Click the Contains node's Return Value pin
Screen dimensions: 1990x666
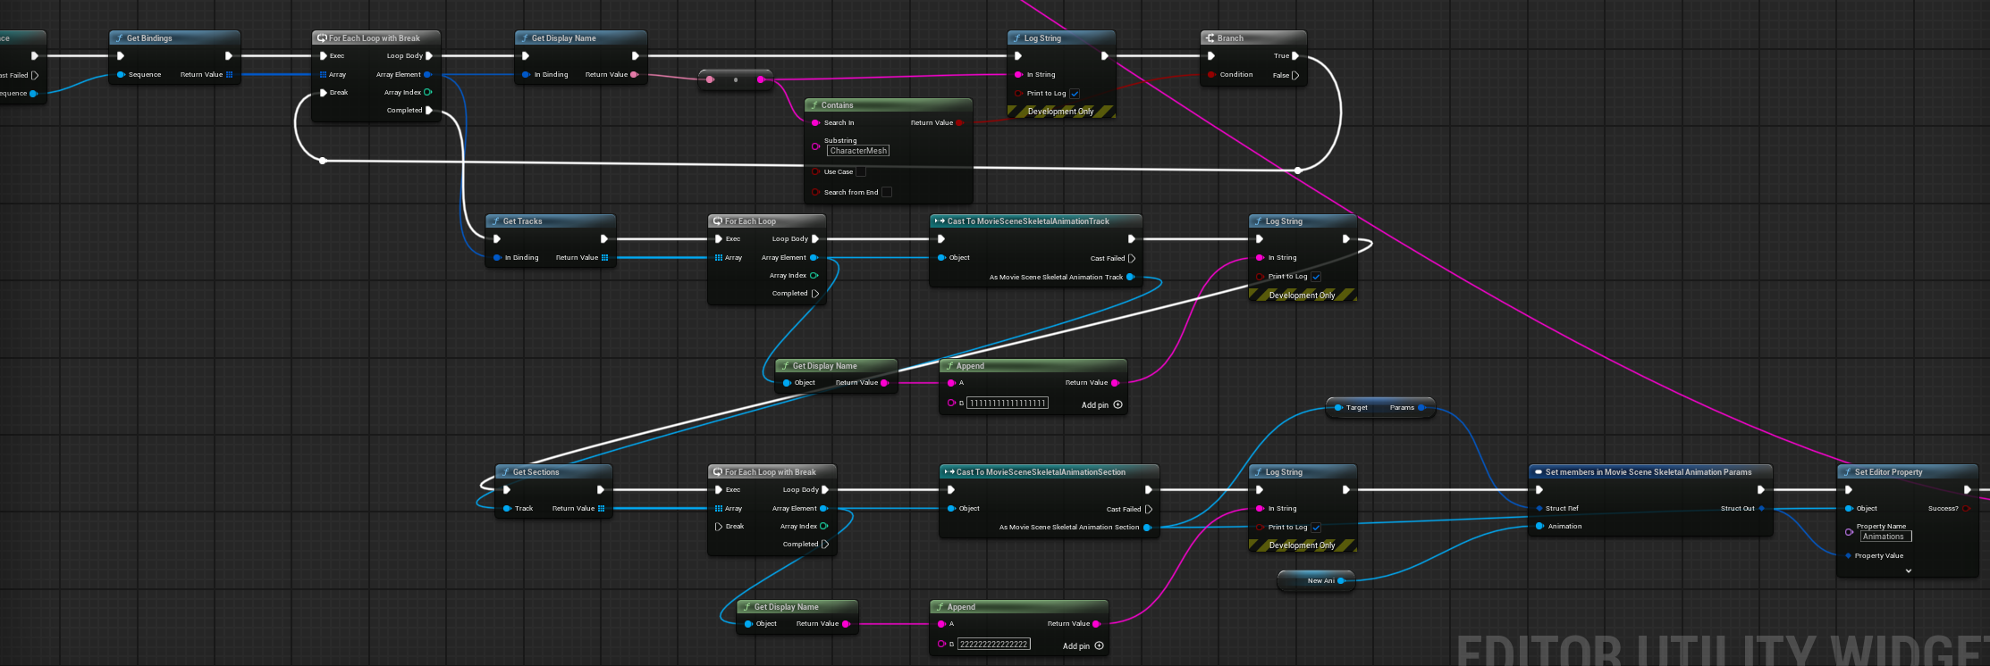click(959, 123)
